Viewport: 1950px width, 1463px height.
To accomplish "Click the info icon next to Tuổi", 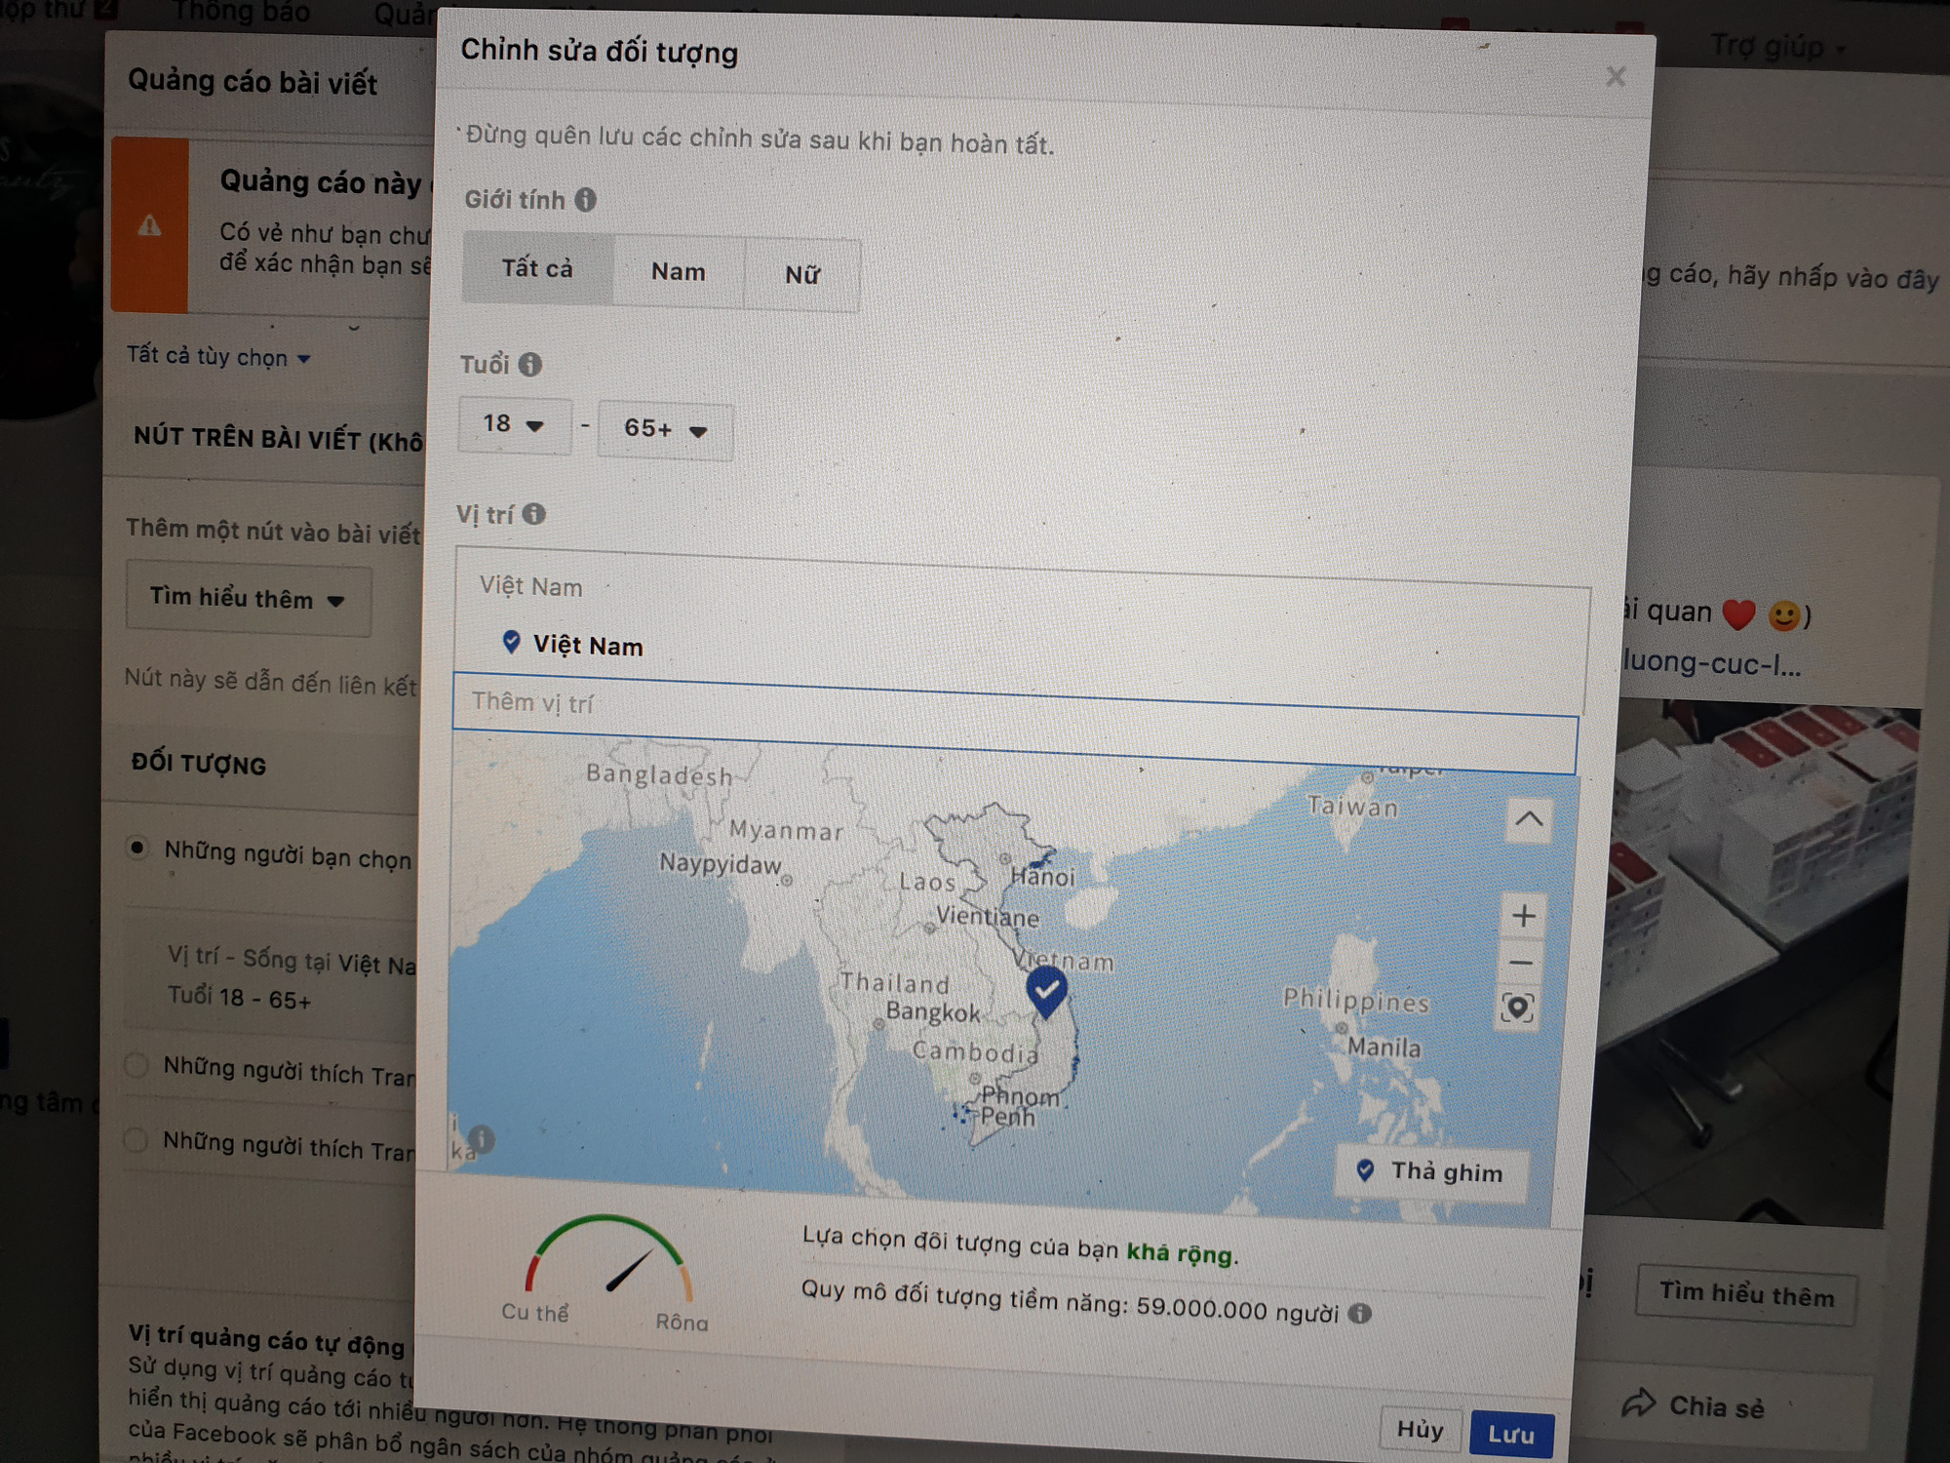I will tap(529, 365).
